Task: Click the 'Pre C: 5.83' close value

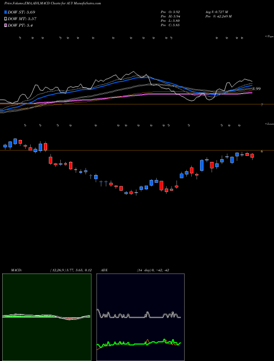Action: coord(170,25)
